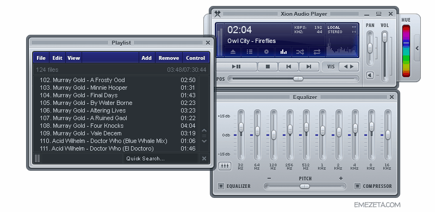Collapse the HUE side panel arrow
The image size is (435, 212).
point(417,48)
